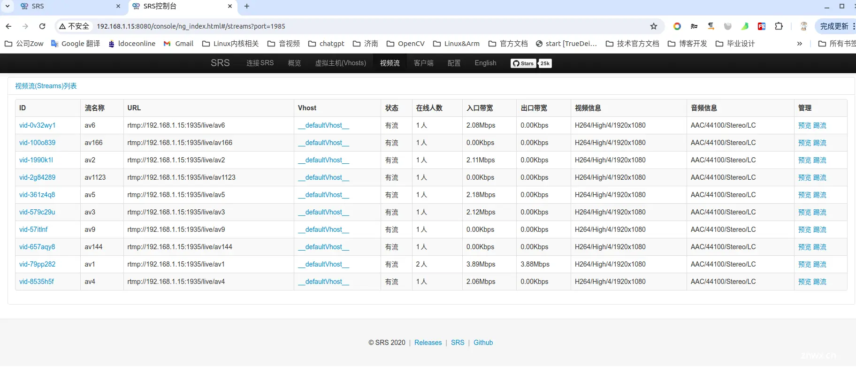Open the 所有书签 folder
The width and height of the screenshot is (856, 367).
837,44
